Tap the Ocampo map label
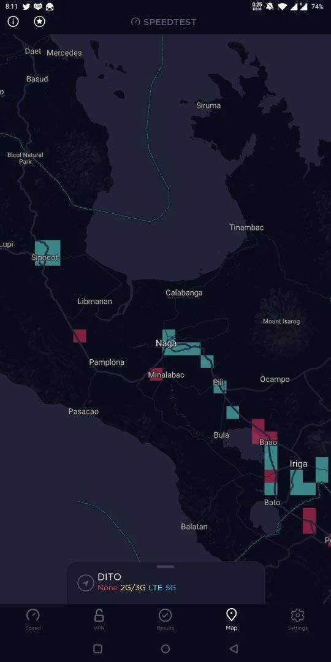This screenshot has width=331, height=662. click(x=275, y=379)
